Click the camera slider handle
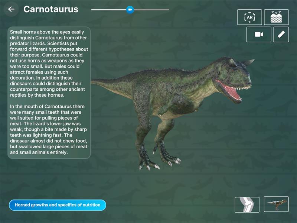The image size is (297, 223). point(130,10)
